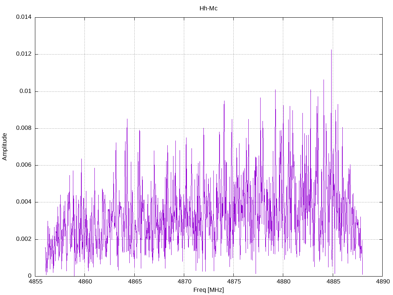
Task: Click the "Freq [MHz]" x-axis label
Action: coord(208,290)
